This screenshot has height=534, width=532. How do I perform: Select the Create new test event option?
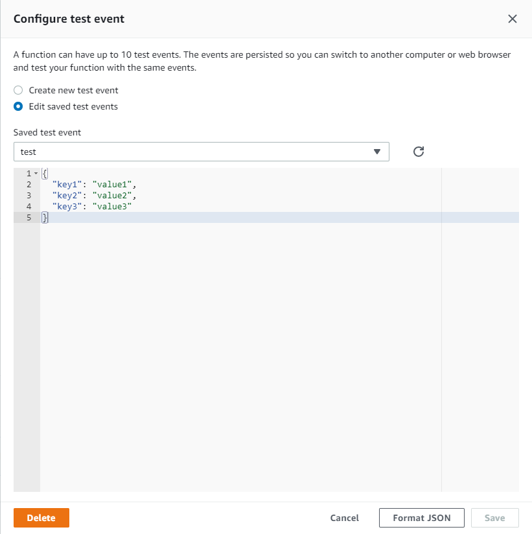[17, 90]
